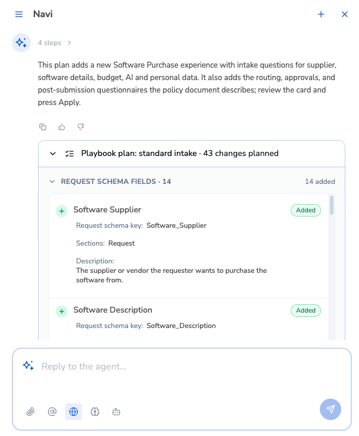Click the Added badge on Software Supplier

306,210
